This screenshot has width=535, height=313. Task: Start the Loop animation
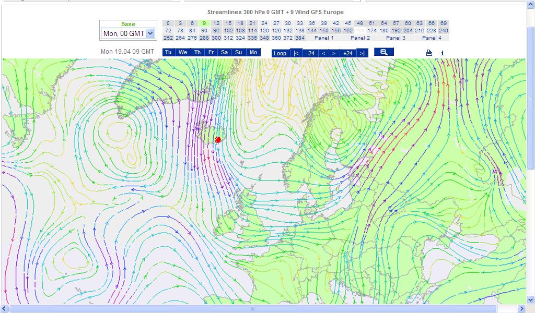(280, 53)
